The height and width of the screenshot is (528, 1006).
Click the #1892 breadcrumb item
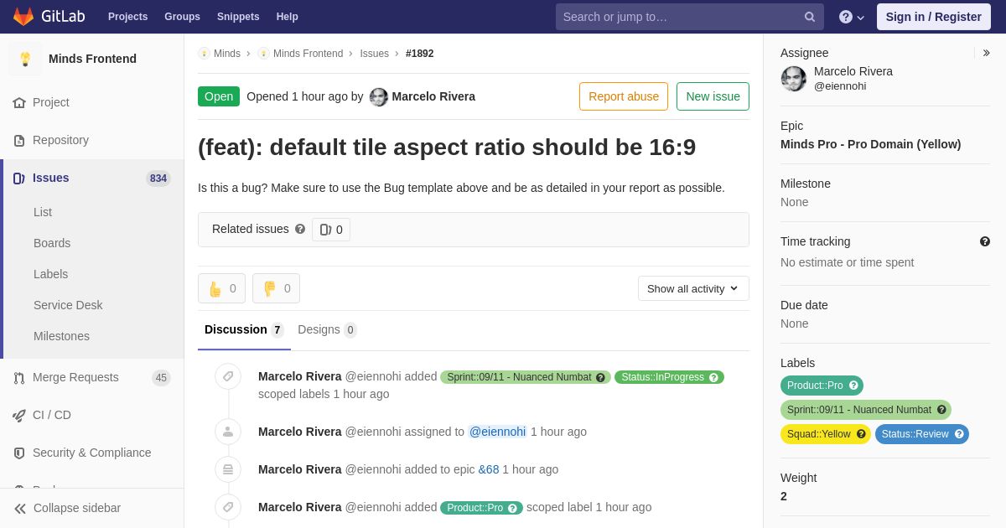(x=419, y=54)
